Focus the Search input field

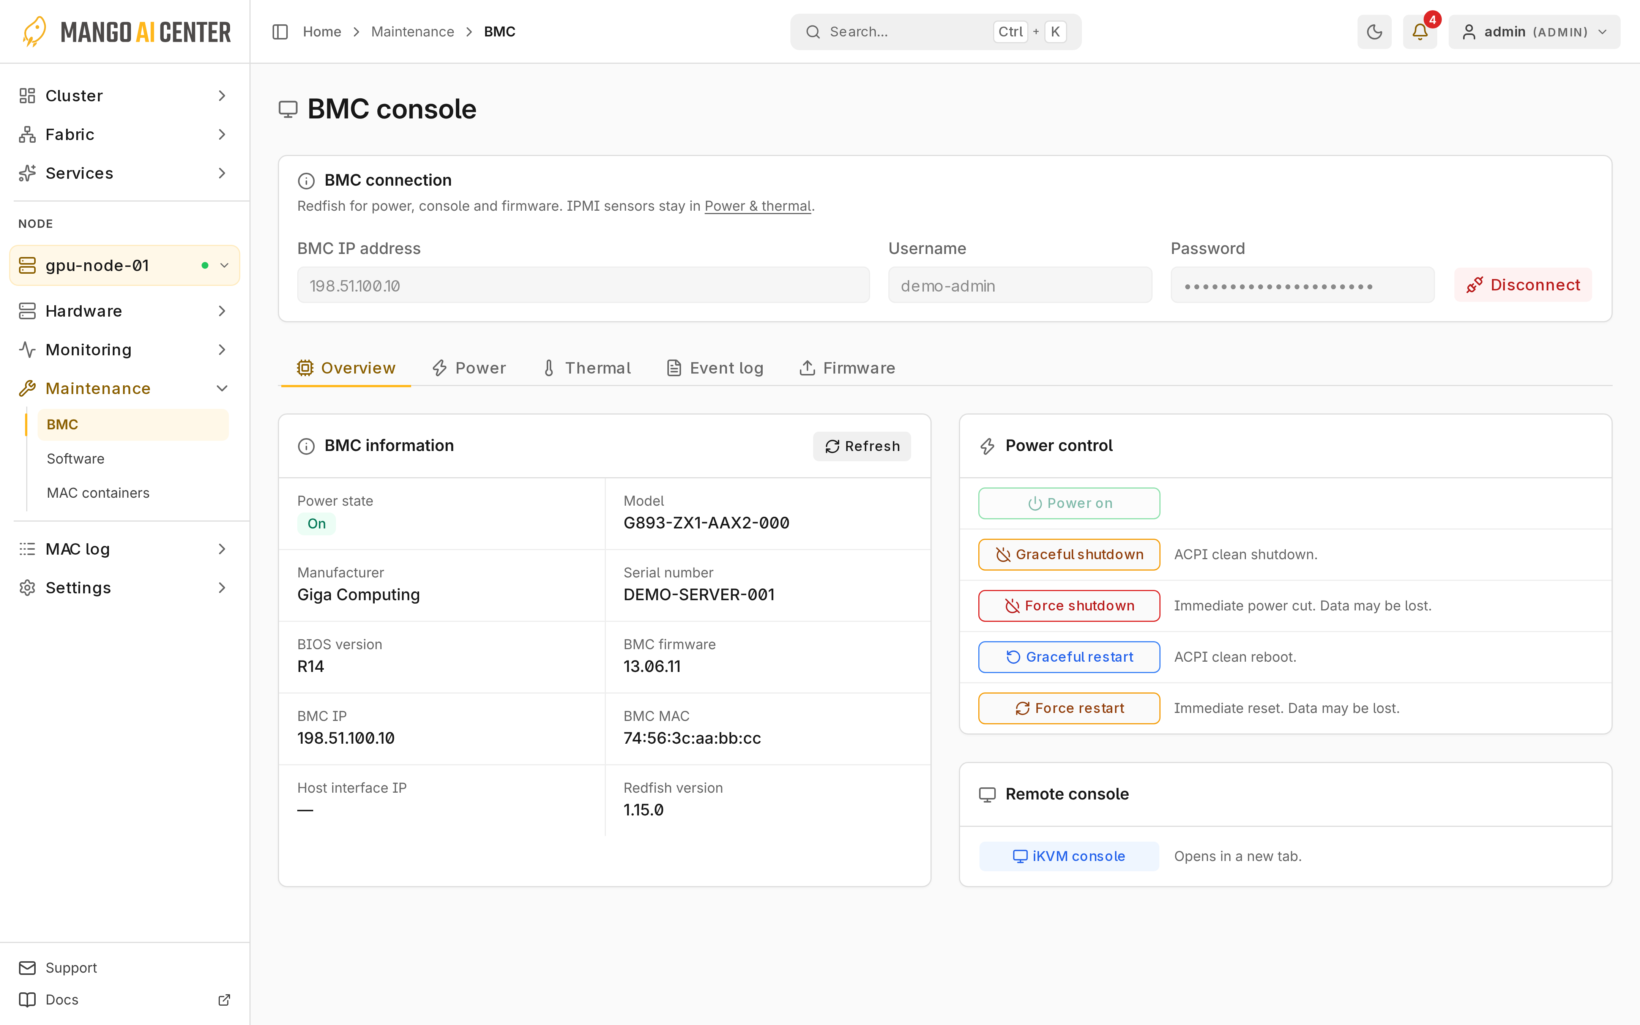(936, 32)
